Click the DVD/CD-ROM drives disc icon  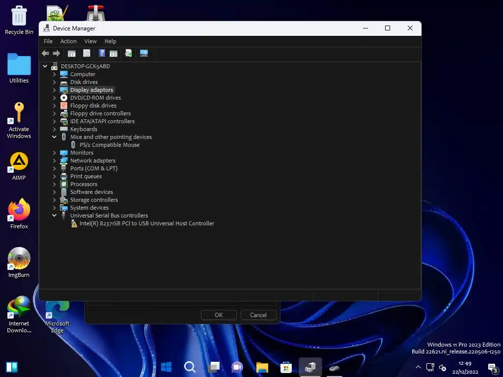(64, 98)
